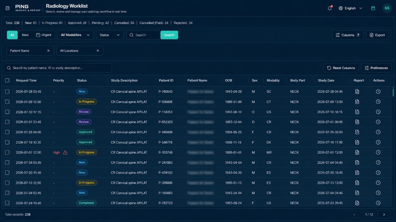Toggle the sidebar panel icon
The height and width of the screenshot is (222, 396).
[x=7, y=8]
